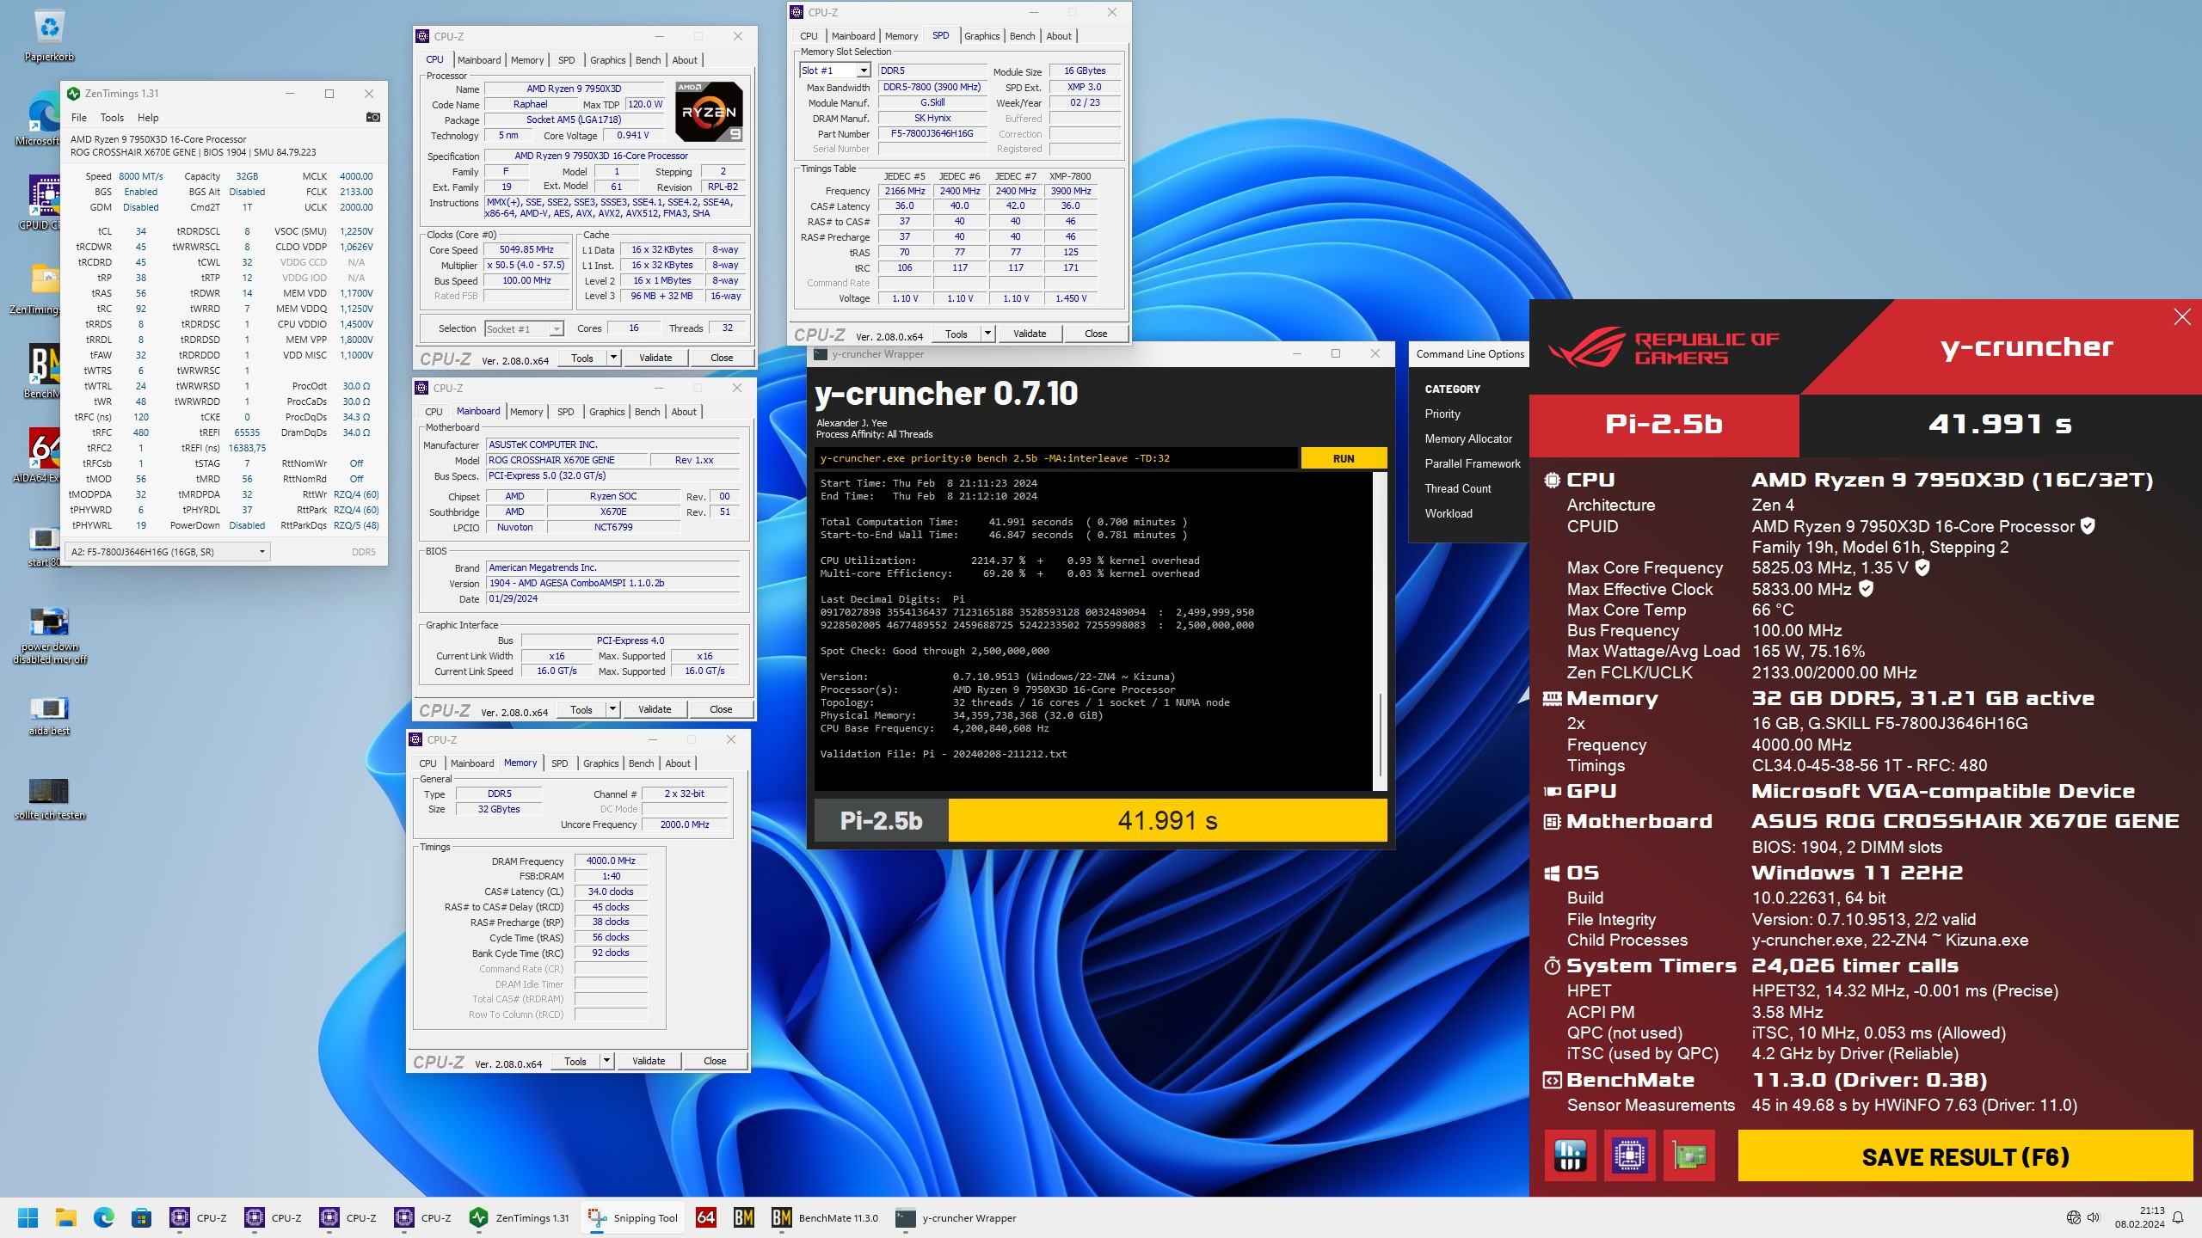Click the Windows Start button
The height and width of the screenshot is (1238, 2202).
[28, 1217]
